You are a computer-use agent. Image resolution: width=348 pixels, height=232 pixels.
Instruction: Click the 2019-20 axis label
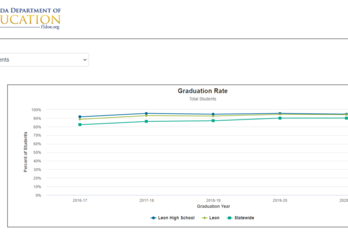click(280, 201)
